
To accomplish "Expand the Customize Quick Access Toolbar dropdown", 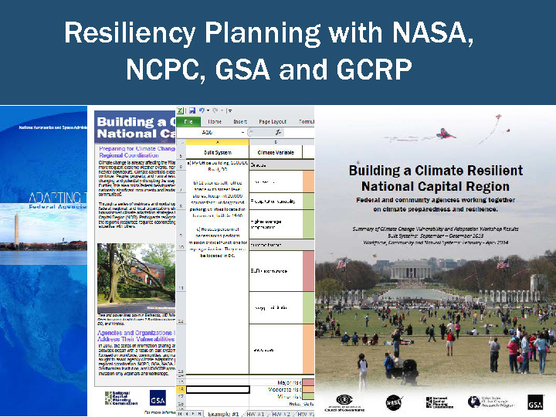I will click(231, 110).
